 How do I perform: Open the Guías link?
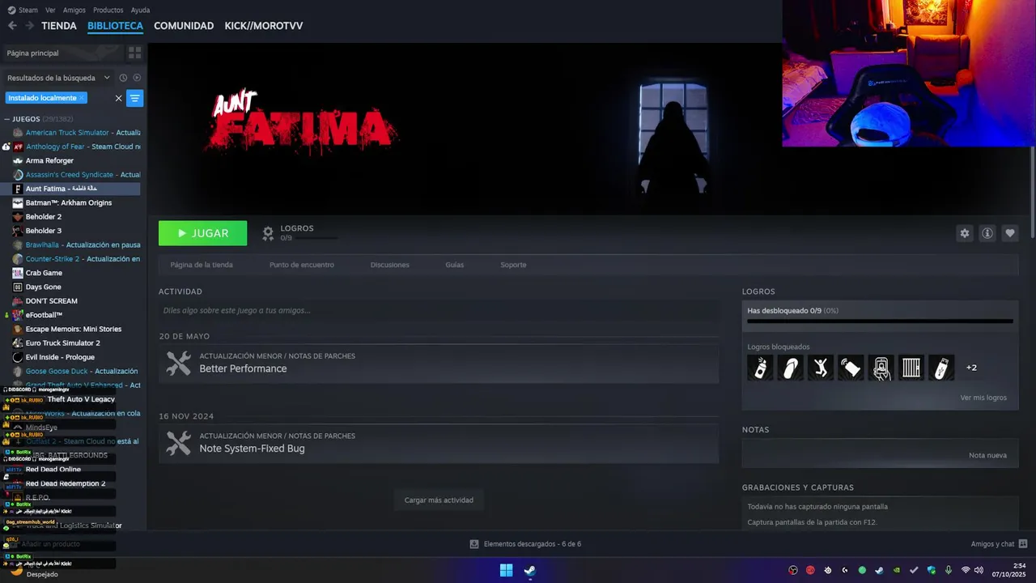[x=454, y=265]
